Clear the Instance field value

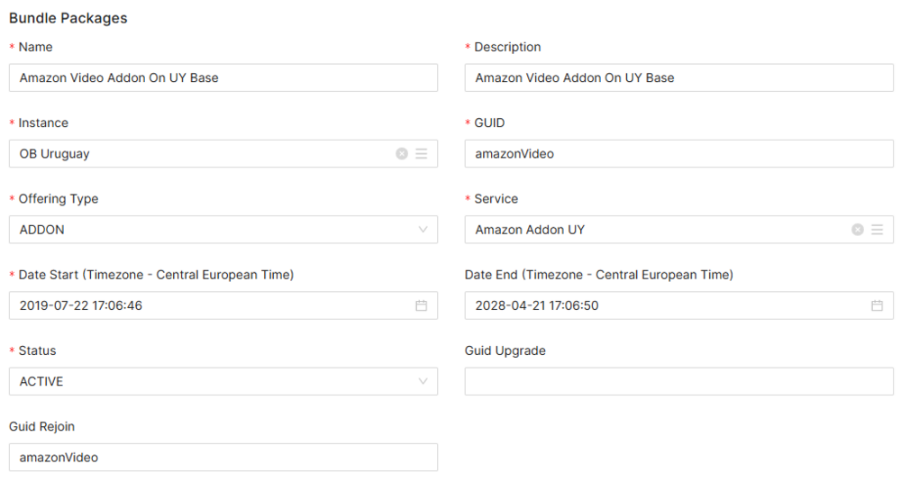(402, 154)
